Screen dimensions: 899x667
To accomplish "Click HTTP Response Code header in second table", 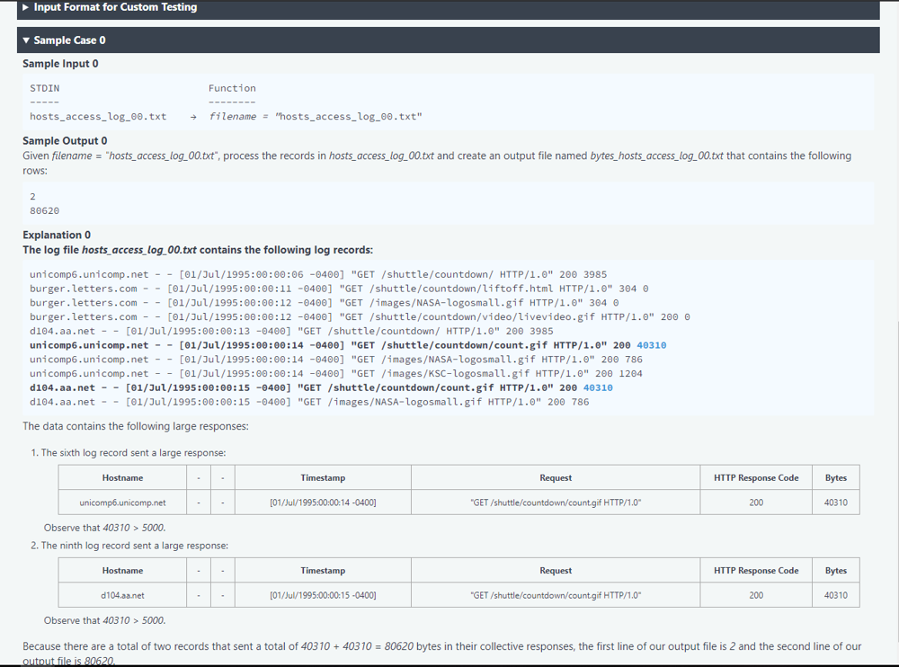I will [x=756, y=571].
